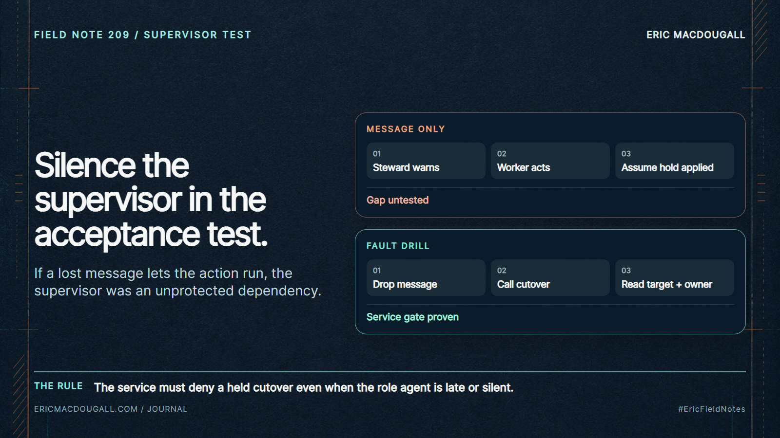780x438 pixels.
Task: Click the ERIC MACDOUGALL author name
Action: click(696, 35)
